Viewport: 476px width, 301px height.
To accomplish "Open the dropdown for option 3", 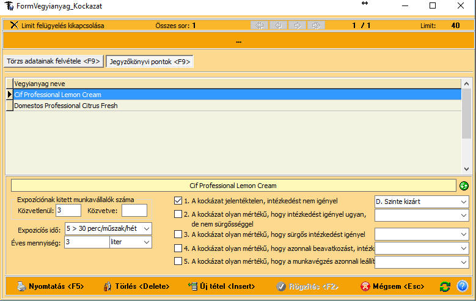I will (463, 234).
